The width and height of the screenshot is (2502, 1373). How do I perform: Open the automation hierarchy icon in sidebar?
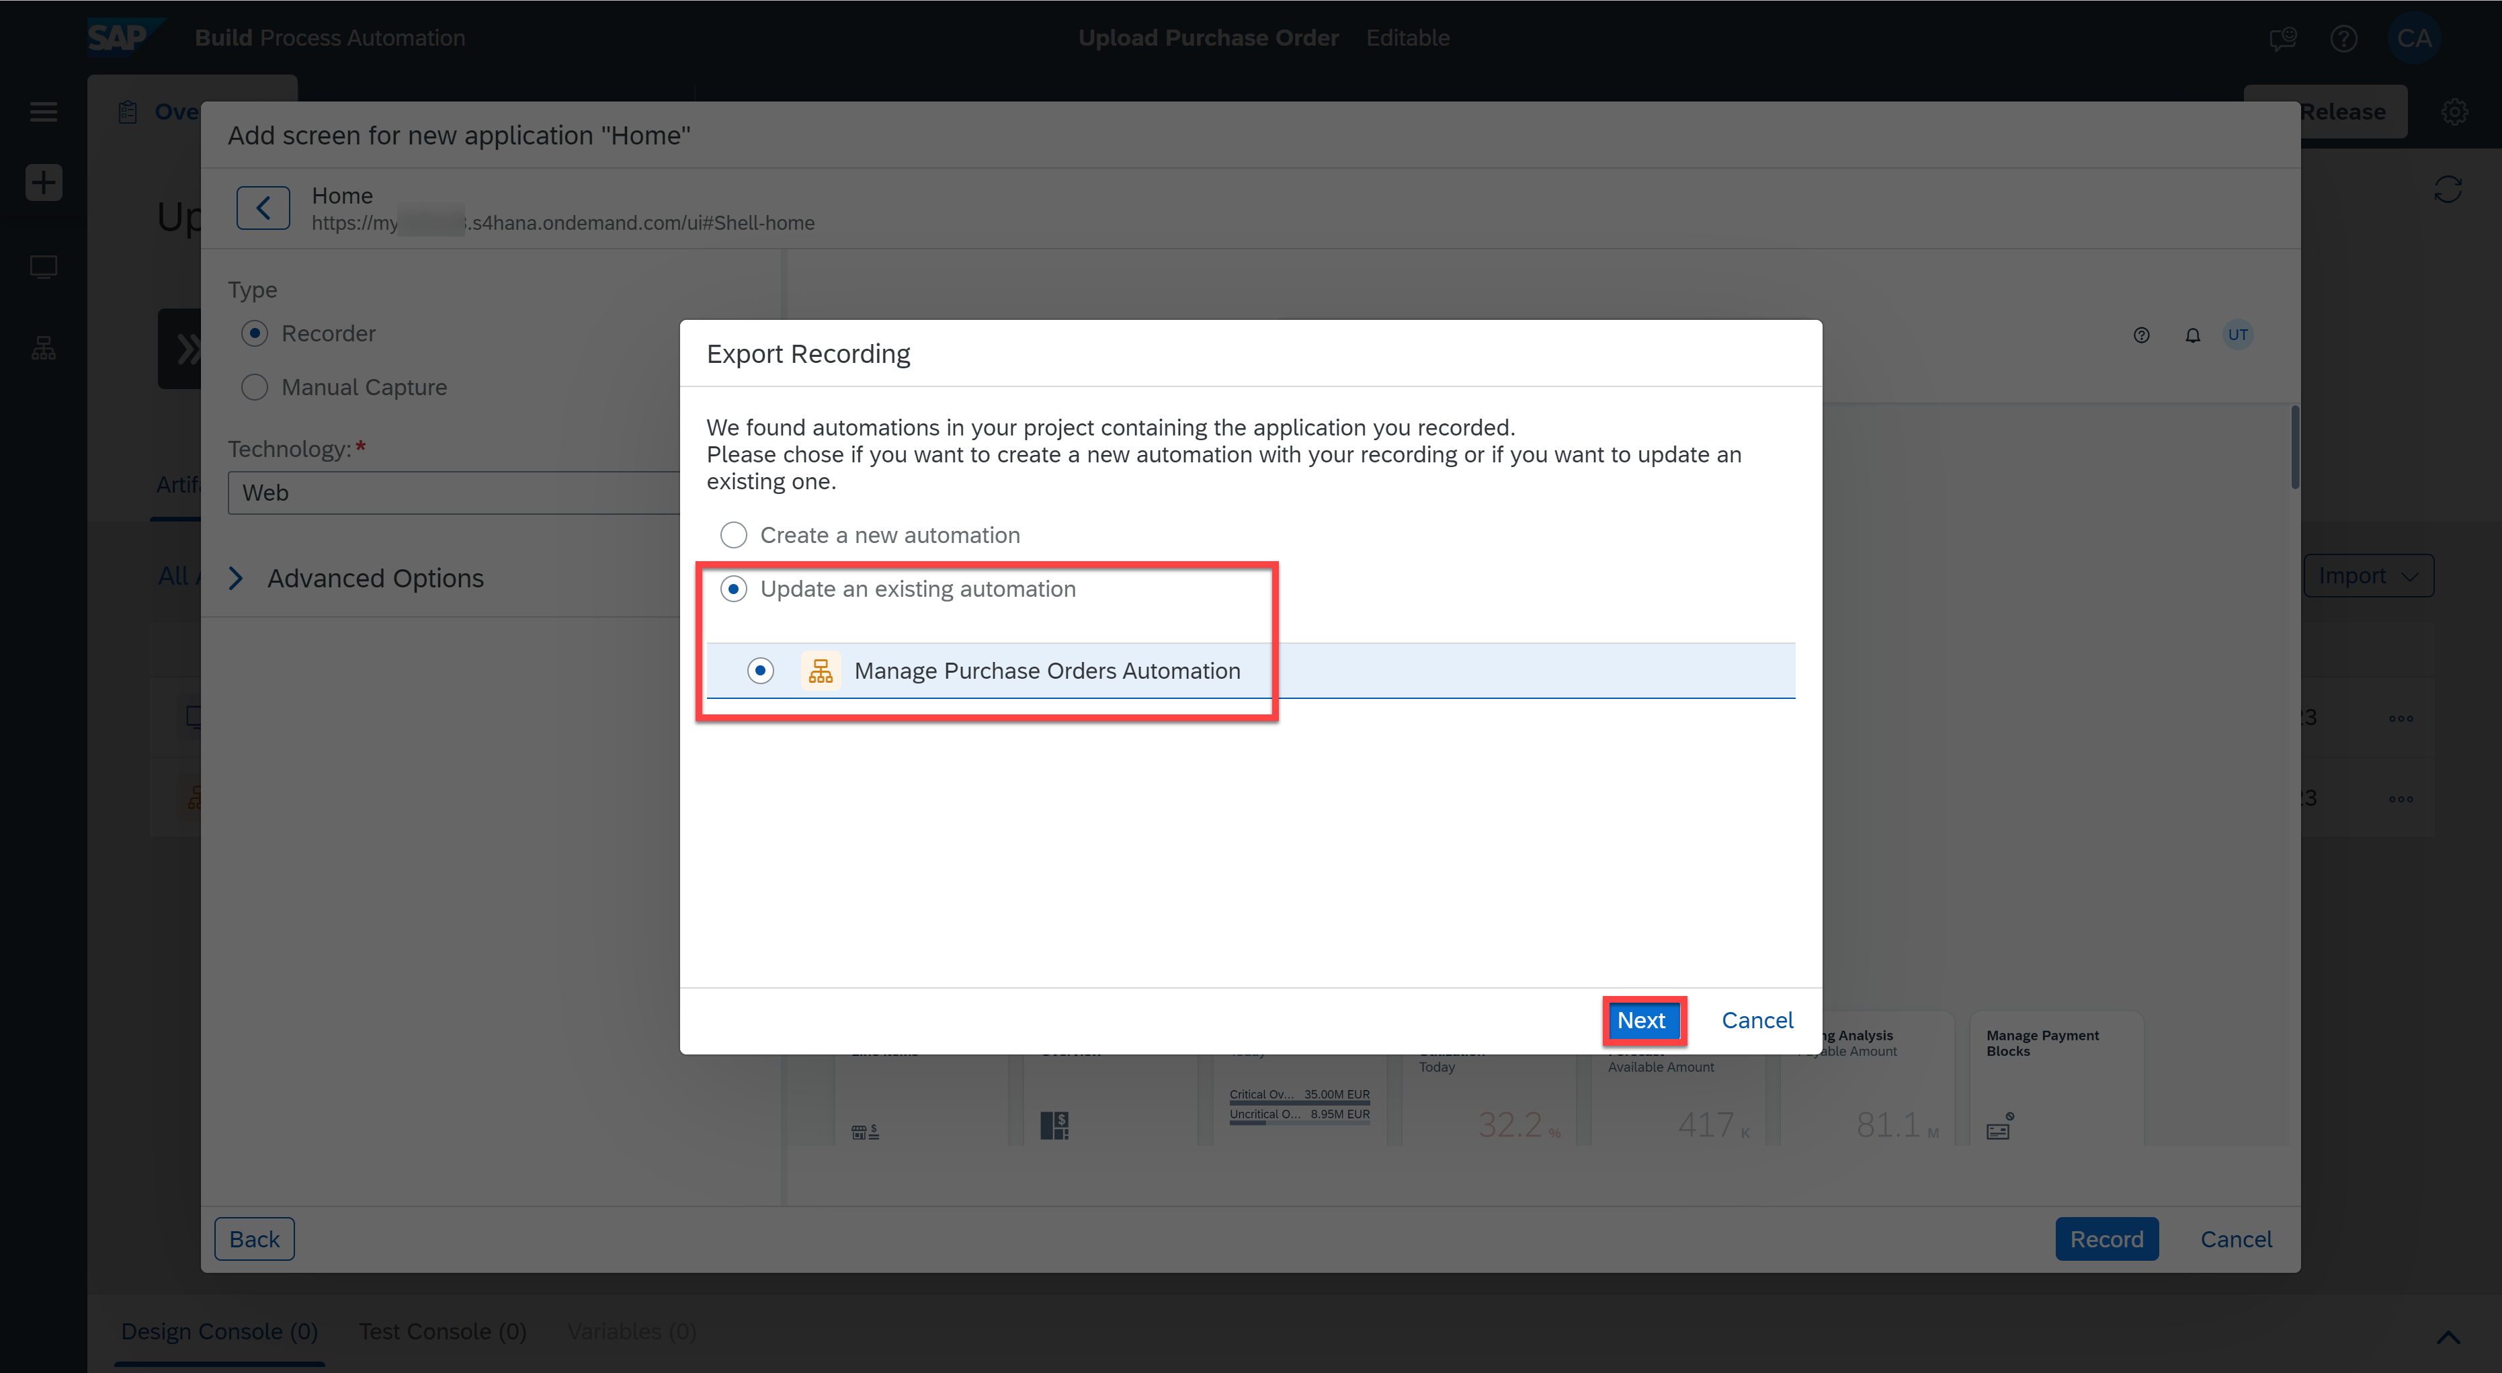pos(44,347)
